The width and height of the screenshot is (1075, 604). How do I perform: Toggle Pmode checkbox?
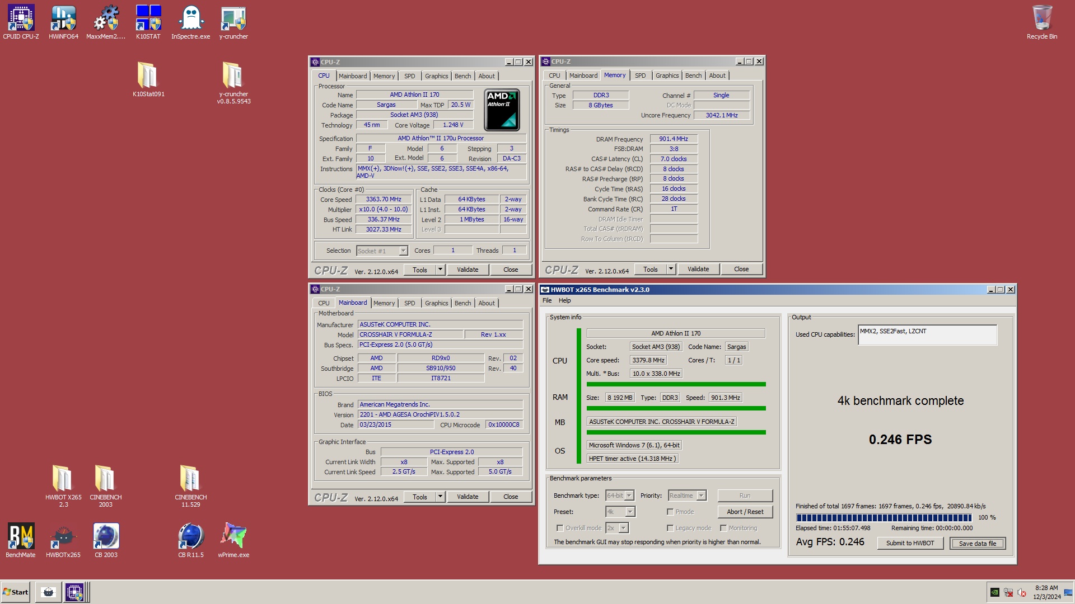(670, 512)
